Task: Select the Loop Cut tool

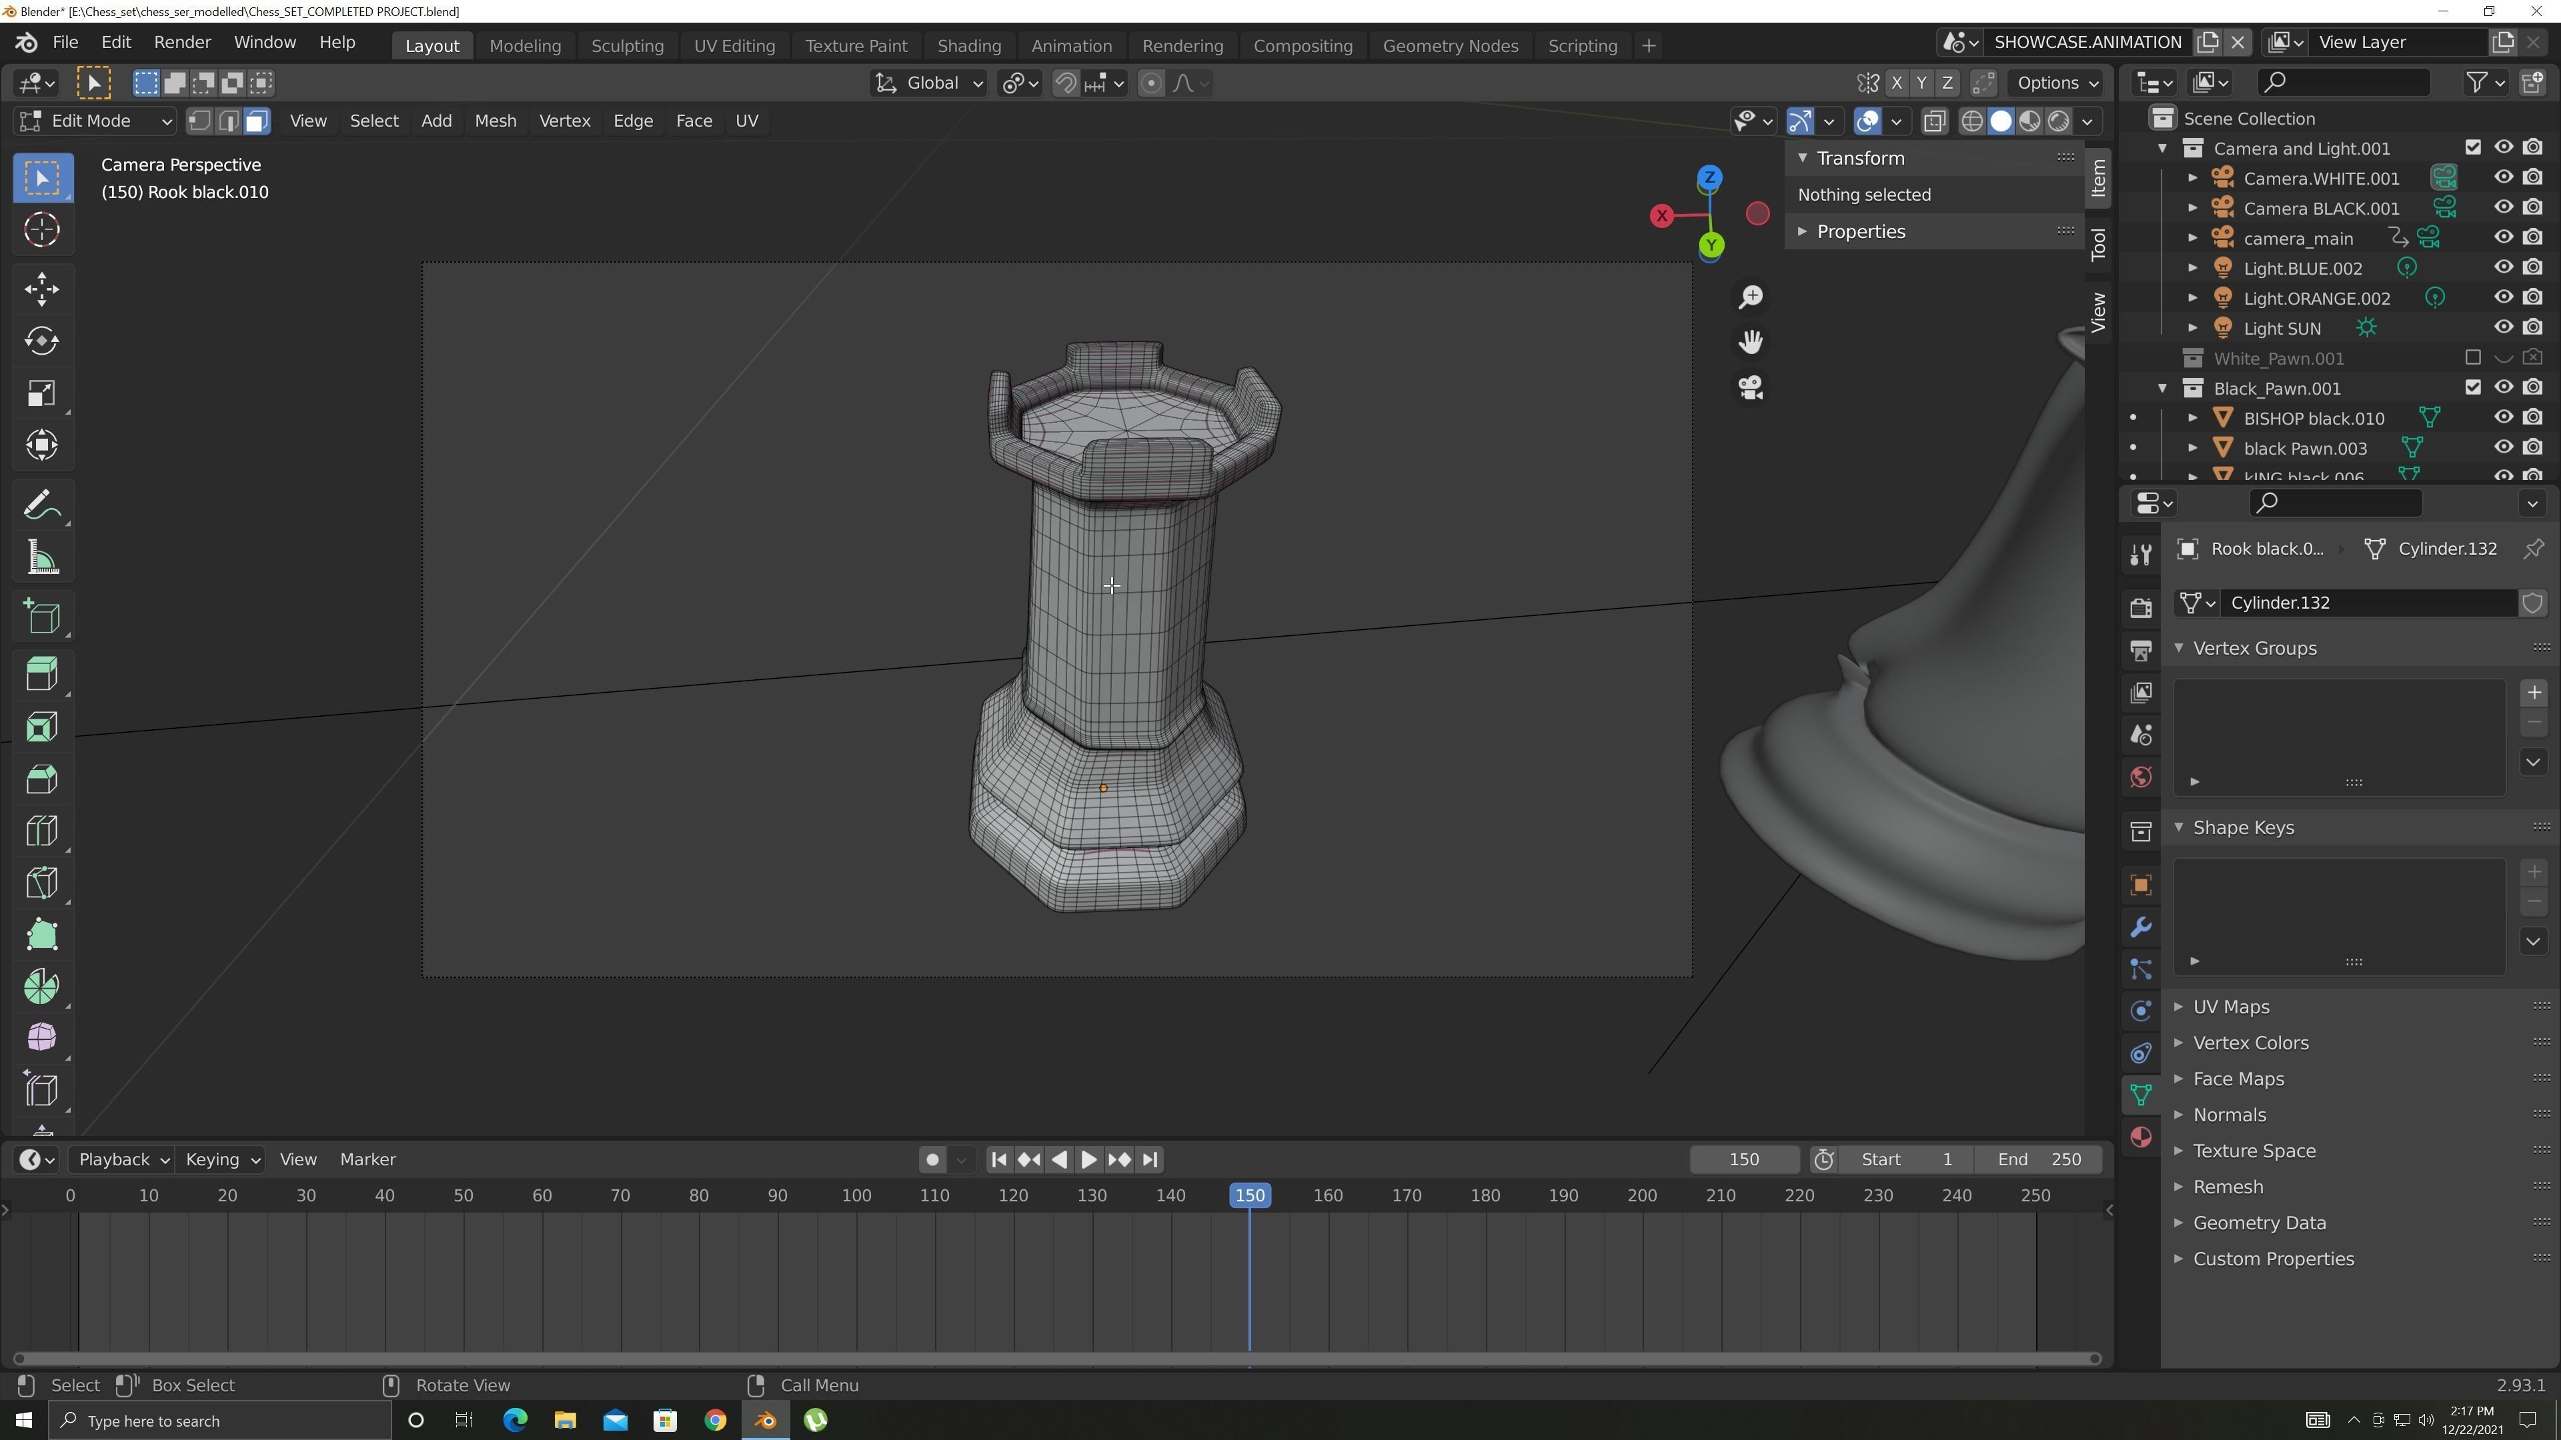Action: [42, 830]
